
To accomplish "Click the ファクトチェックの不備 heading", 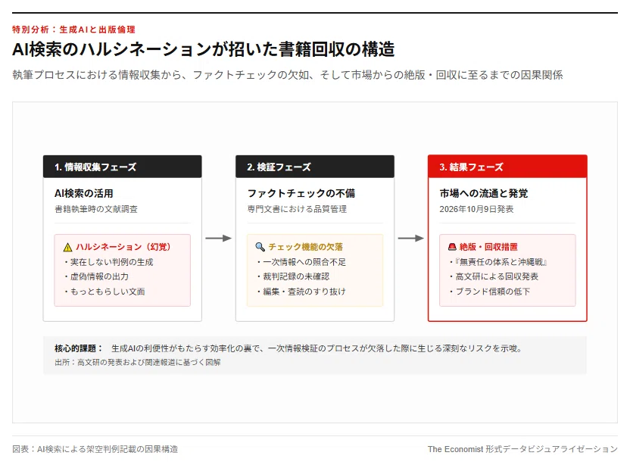I will (x=301, y=193).
